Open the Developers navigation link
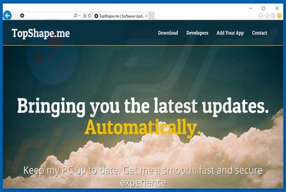286x192 pixels. click(x=197, y=33)
